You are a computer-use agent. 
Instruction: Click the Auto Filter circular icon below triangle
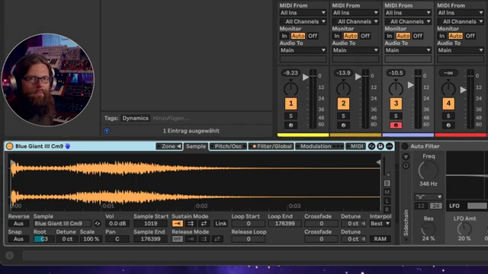(x=406, y=166)
